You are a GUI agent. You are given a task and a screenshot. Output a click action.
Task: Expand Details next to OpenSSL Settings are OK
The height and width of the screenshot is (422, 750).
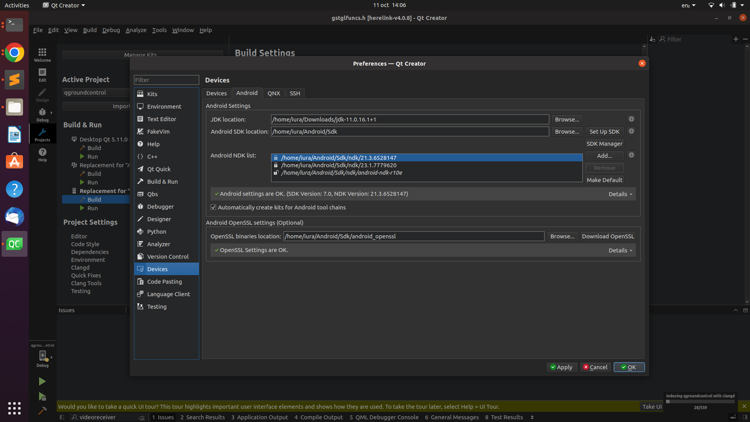point(620,250)
